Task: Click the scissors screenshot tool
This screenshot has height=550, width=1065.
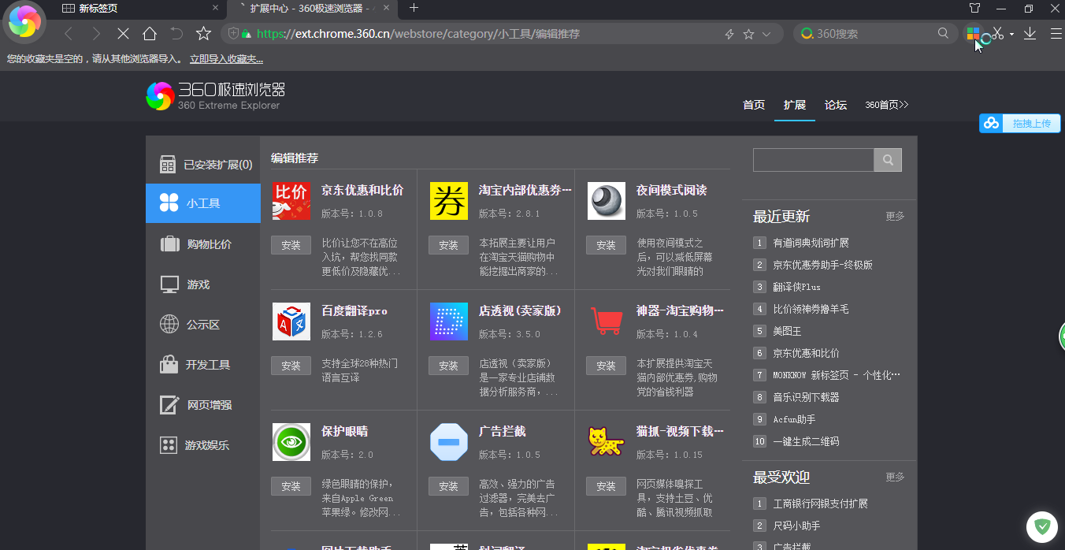Action: coord(998,34)
